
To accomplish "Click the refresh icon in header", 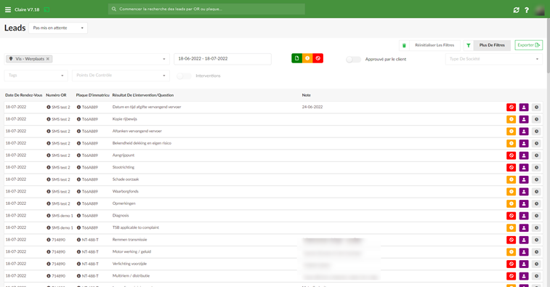I will click(516, 10).
